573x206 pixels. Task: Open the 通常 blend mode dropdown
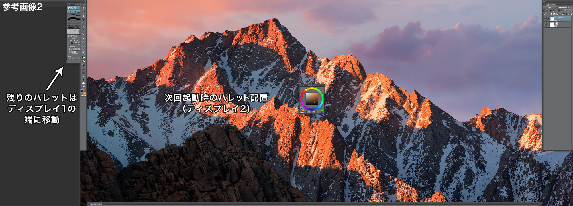550,8
